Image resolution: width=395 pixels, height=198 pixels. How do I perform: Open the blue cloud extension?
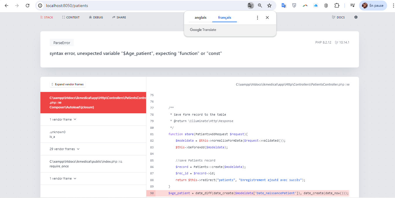click(316, 6)
